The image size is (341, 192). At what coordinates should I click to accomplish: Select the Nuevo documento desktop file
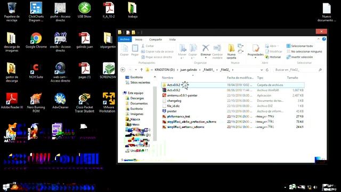click(x=327, y=12)
